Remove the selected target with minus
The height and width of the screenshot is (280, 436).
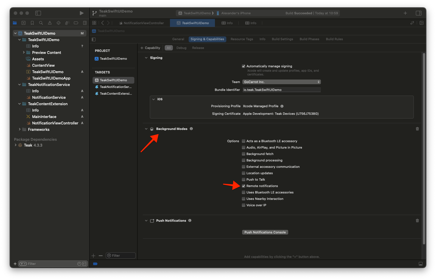[x=101, y=256]
